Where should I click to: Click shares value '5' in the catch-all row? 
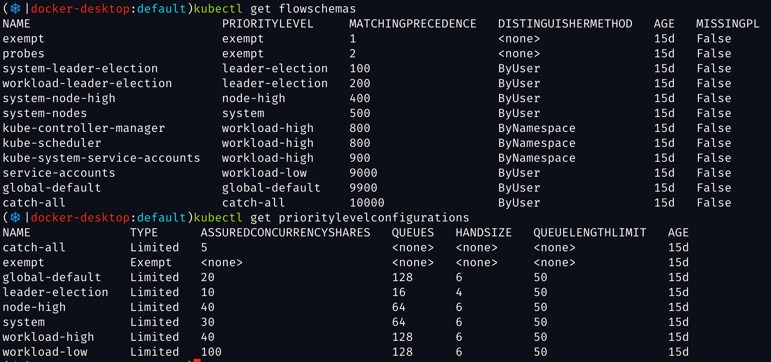point(204,247)
